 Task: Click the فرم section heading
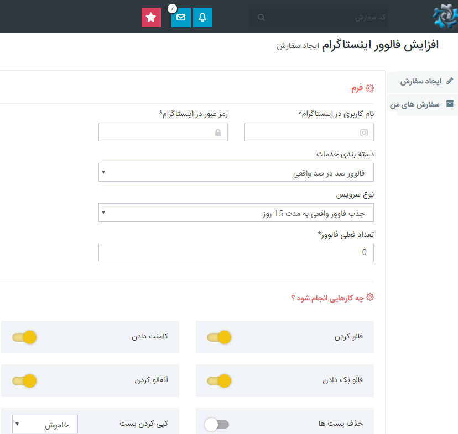357,88
